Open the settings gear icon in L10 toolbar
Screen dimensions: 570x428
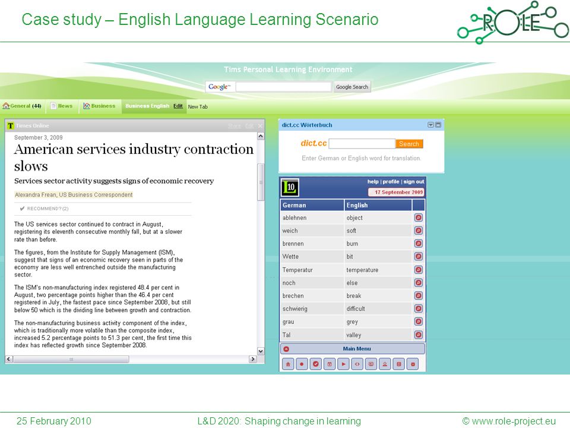413,364
